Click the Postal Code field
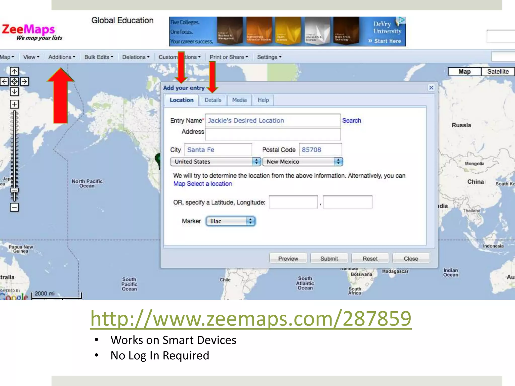 320,150
